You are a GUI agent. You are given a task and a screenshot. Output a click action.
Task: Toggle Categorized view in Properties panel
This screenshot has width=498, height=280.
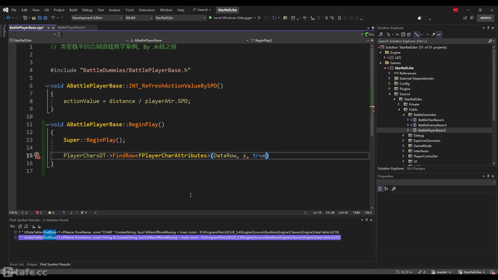coord(380,189)
